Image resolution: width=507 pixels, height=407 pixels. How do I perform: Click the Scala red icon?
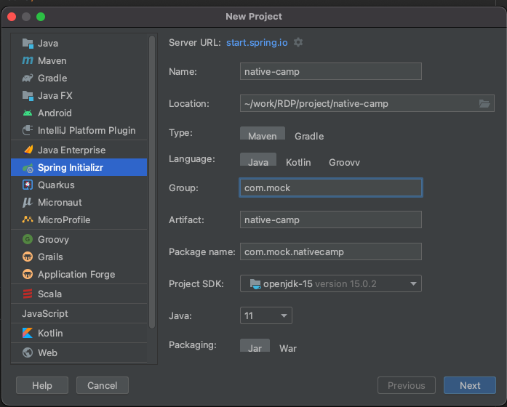(28, 294)
